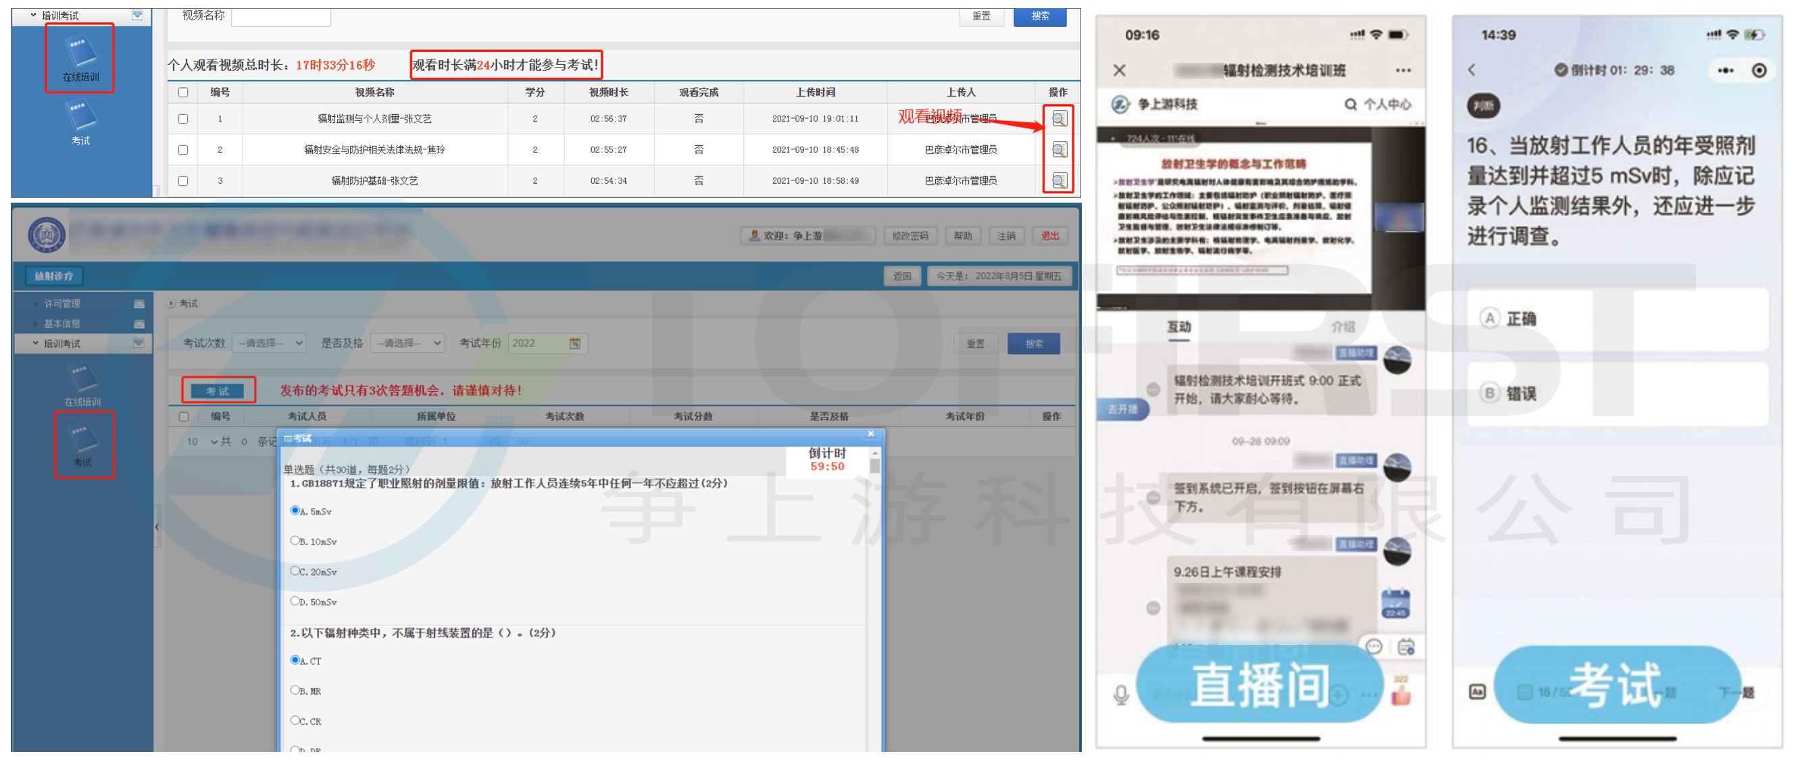Screen dimensions: 1796x760
Task: Open the 考试次数 dropdown
Action: click(269, 343)
